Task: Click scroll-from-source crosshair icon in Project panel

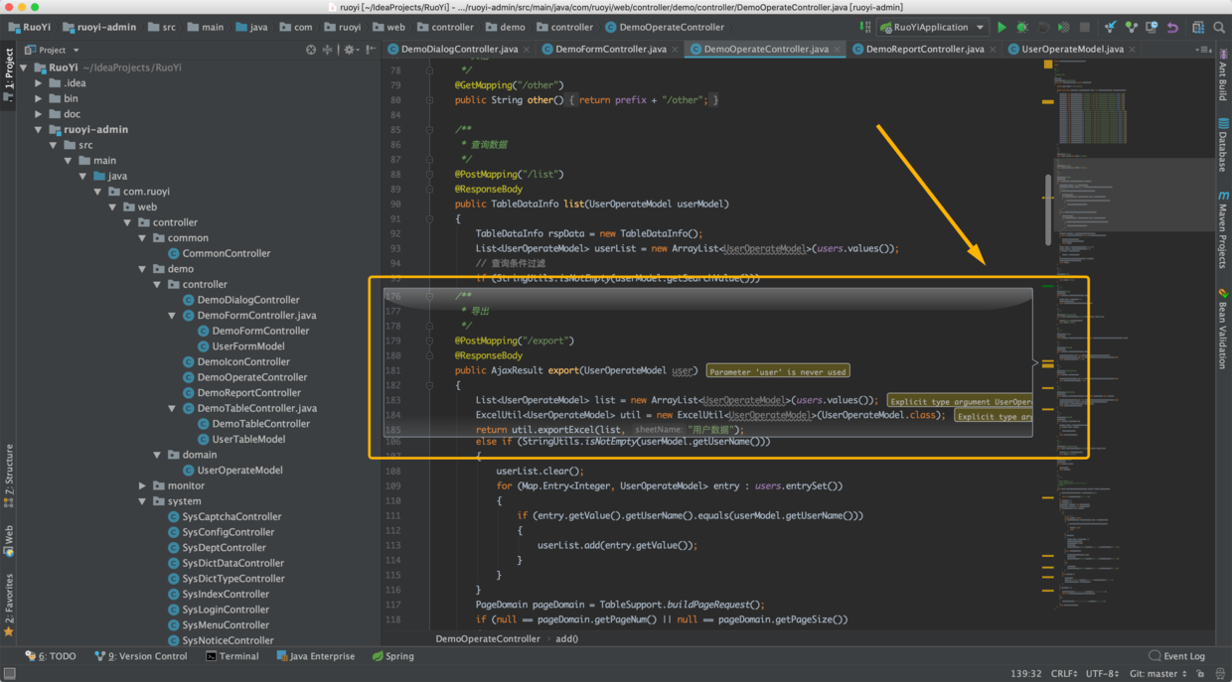Action: tap(311, 50)
